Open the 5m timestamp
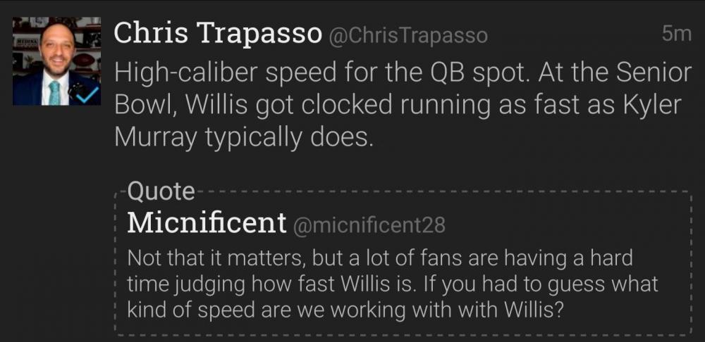This screenshot has width=705, height=342. 677,34
